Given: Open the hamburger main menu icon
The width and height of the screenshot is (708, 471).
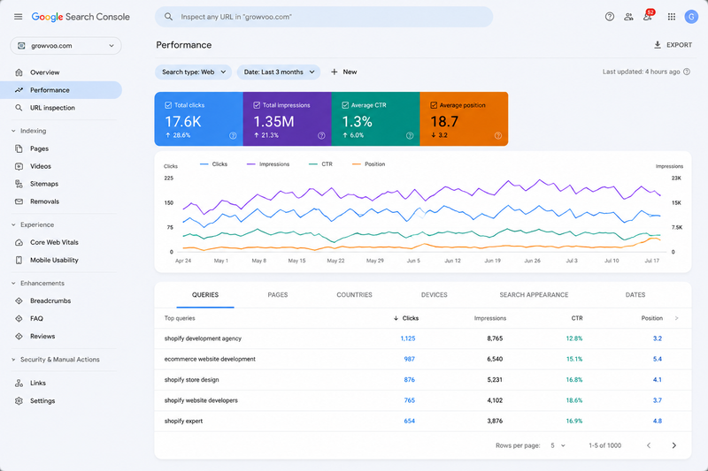Looking at the screenshot, I should click(x=18, y=17).
